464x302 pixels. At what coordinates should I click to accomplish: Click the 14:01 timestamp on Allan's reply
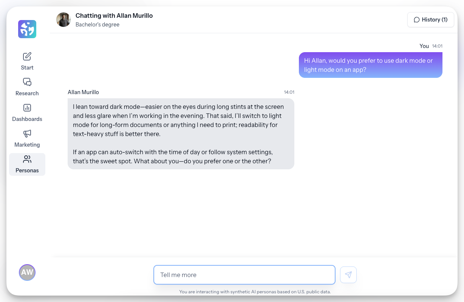coord(288,92)
